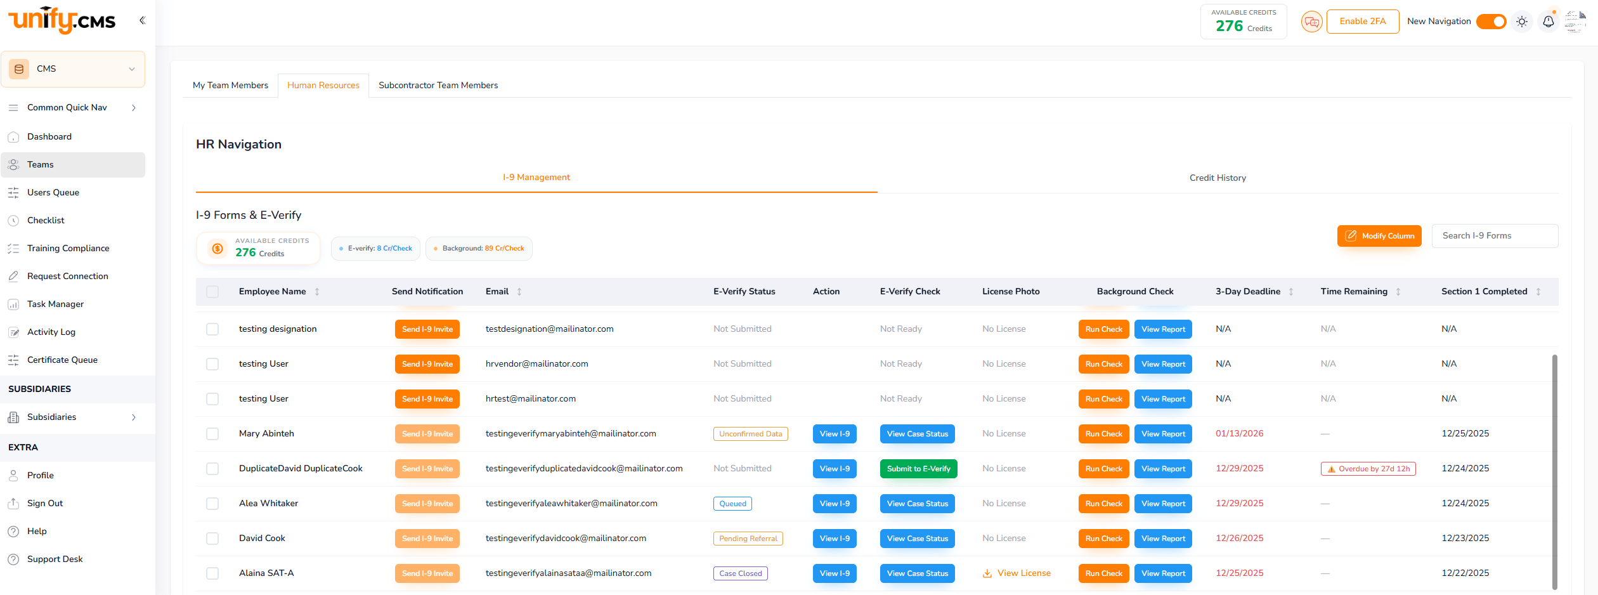Image resolution: width=1598 pixels, height=595 pixels.
Task: Click the Enable 2FA button
Action: click(x=1362, y=21)
